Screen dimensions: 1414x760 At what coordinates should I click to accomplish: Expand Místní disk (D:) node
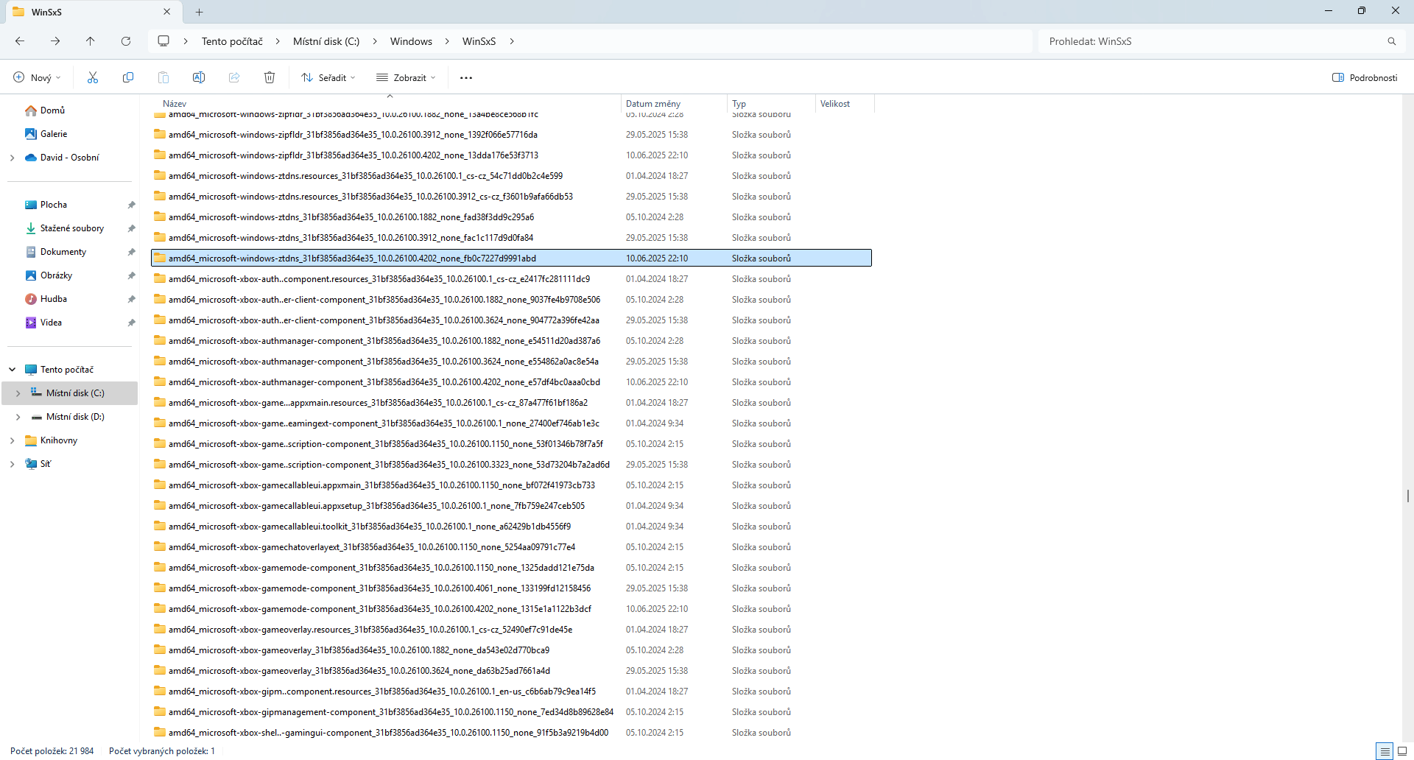coord(18,417)
